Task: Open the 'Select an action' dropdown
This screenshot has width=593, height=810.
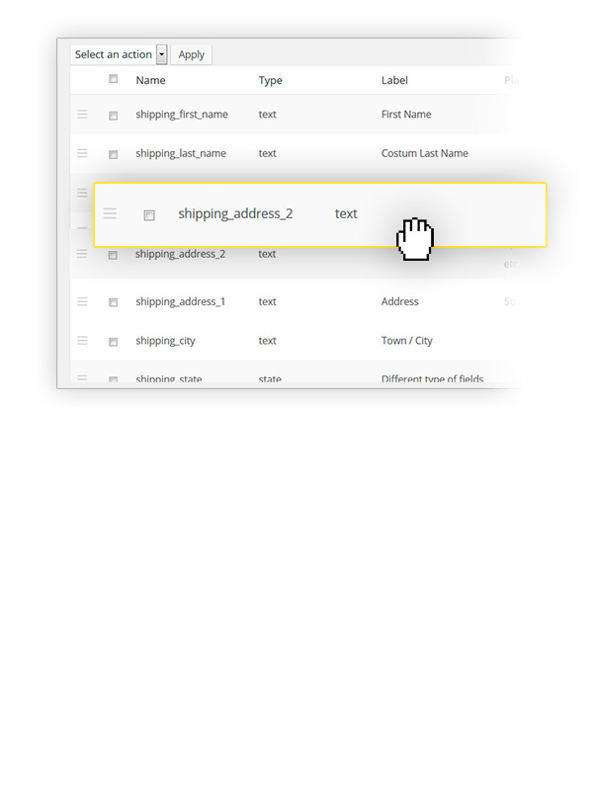Action: [119, 54]
